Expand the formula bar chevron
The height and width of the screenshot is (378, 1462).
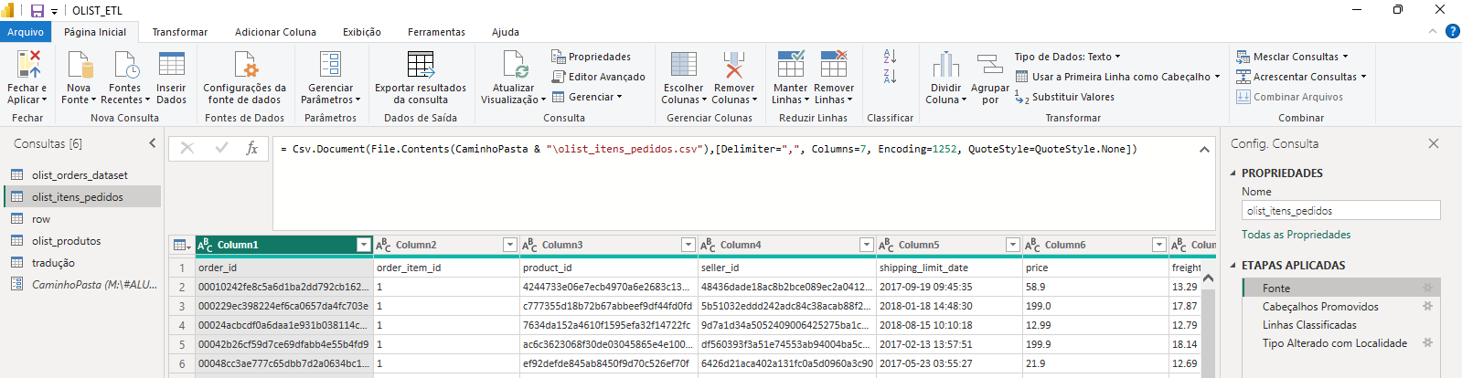pos(1204,149)
